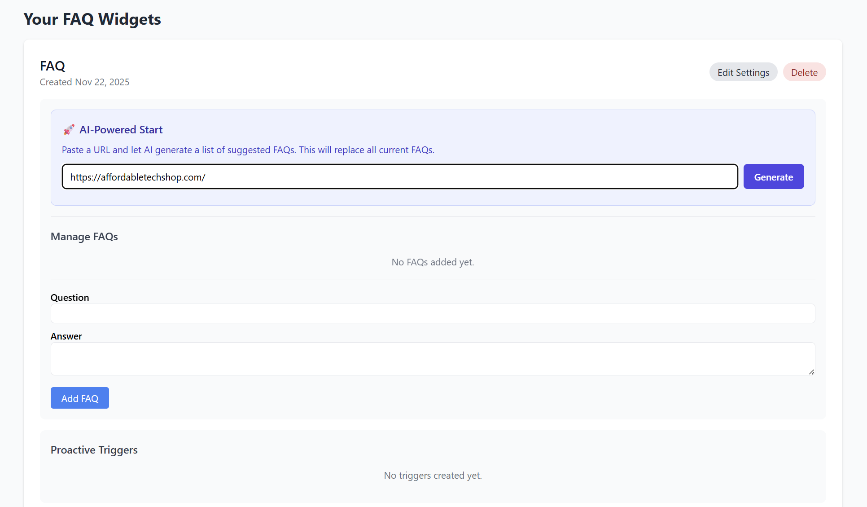Click the AI-Powered Start heading

pyautogui.click(x=121, y=129)
